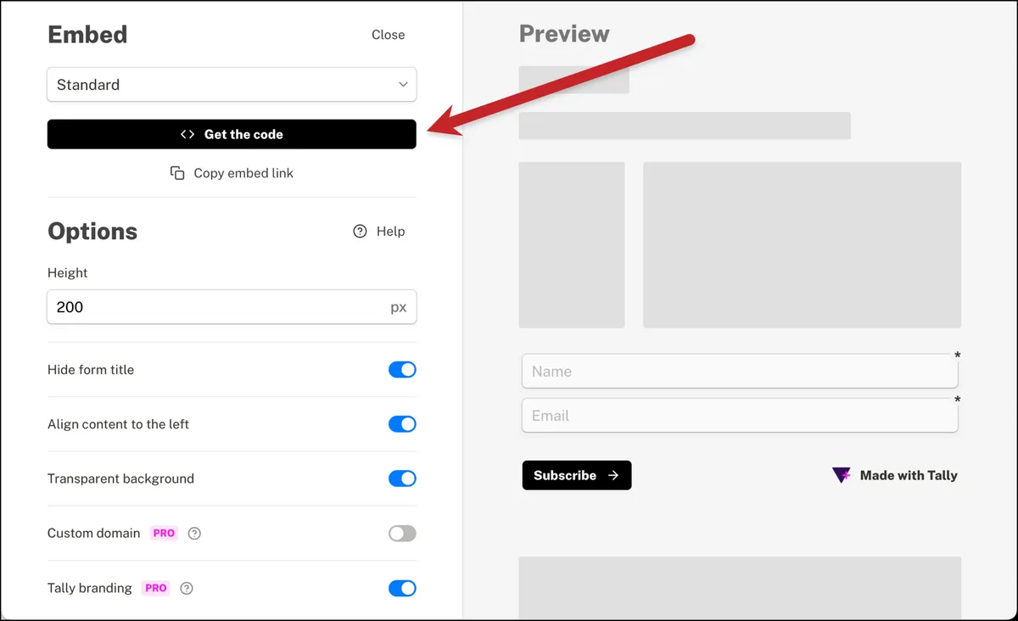Screen dimensions: 1018x621
Task: Click the Tally logo icon in the preview
Action: [841, 475]
